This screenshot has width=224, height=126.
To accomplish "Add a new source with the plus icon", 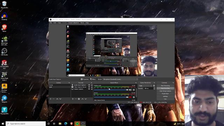I will pyautogui.click(x=73, y=99).
